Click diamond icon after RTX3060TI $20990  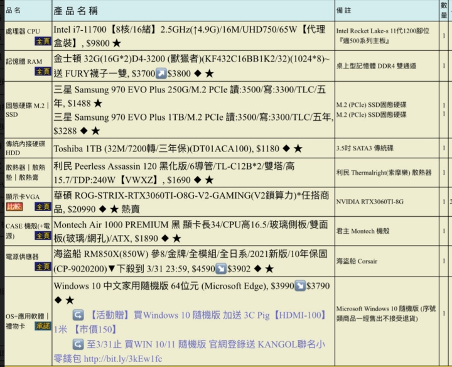[x=102, y=209]
